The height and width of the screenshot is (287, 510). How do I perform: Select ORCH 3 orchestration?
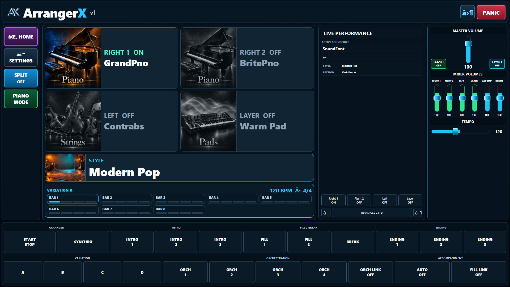pos(278,272)
